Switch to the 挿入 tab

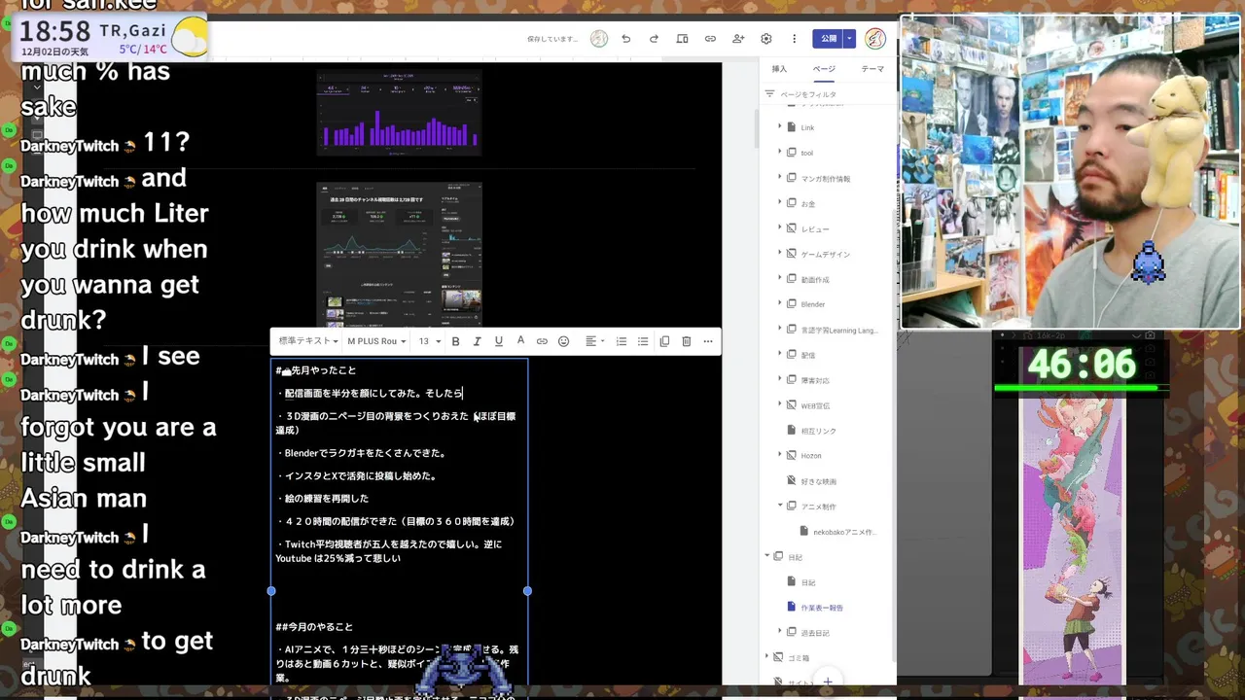click(x=779, y=69)
